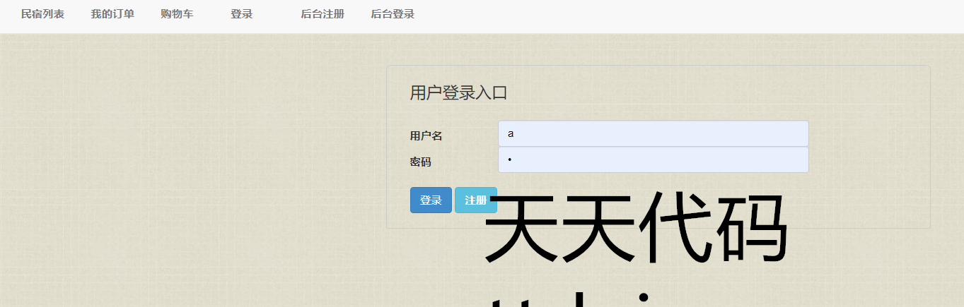Click into the 密码 password field
964x307 pixels.
point(652,159)
